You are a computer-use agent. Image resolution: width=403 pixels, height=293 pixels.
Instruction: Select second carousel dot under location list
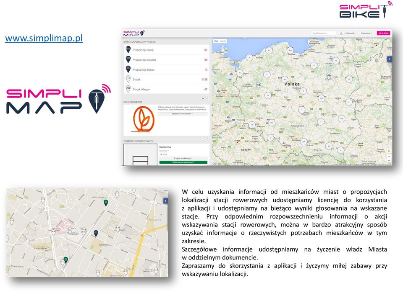tap(207, 98)
